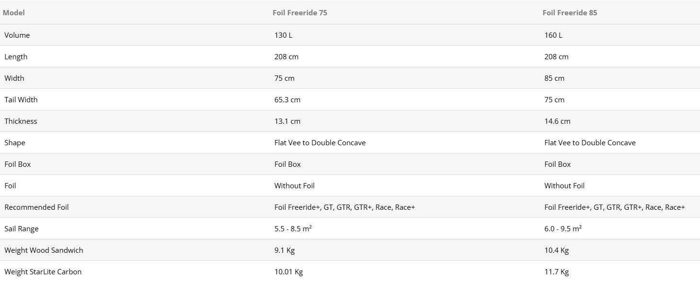Click the 6.0 - 9.5 m² sail range
Image resolution: width=700 pixels, height=281 pixels.
pos(563,229)
